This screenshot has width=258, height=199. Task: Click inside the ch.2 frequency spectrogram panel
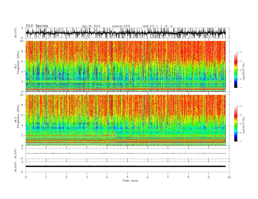point(125,120)
